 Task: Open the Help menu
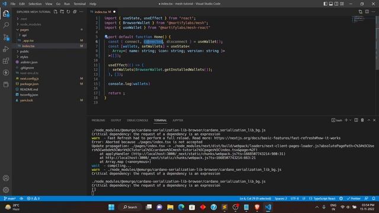(x=93, y=4)
